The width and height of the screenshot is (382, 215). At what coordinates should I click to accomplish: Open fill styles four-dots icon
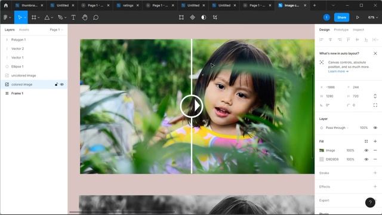click(x=366, y=142)
